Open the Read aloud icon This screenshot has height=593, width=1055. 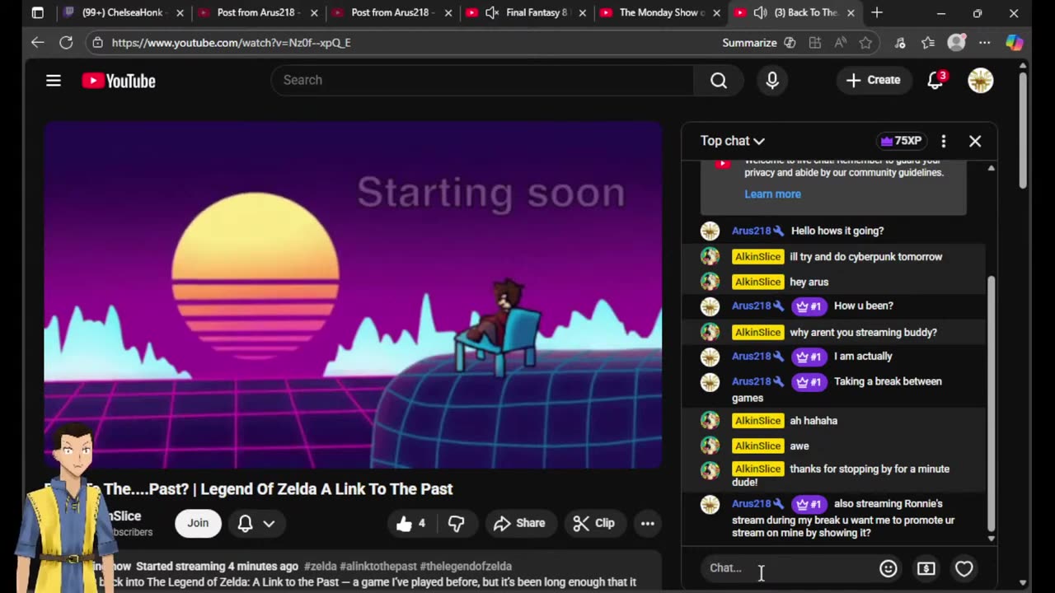coord(840,43)
